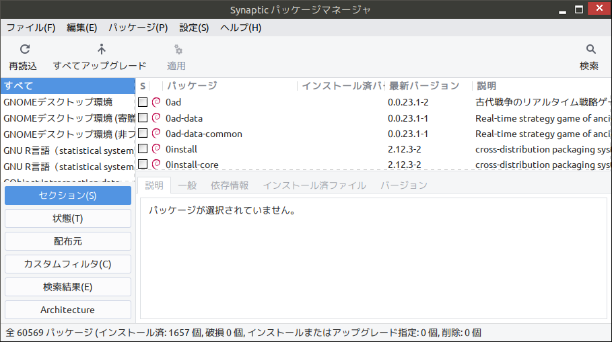
Task: Toggle the status checkbox for 0install-core
Action: 143,164
